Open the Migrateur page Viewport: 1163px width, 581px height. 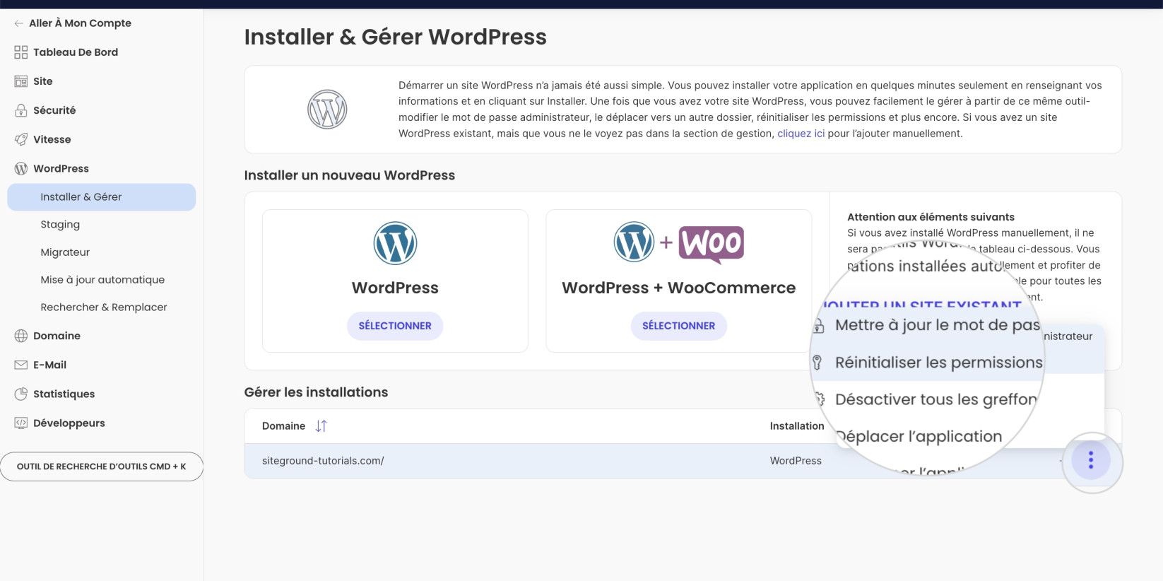(x=65, y=252)
